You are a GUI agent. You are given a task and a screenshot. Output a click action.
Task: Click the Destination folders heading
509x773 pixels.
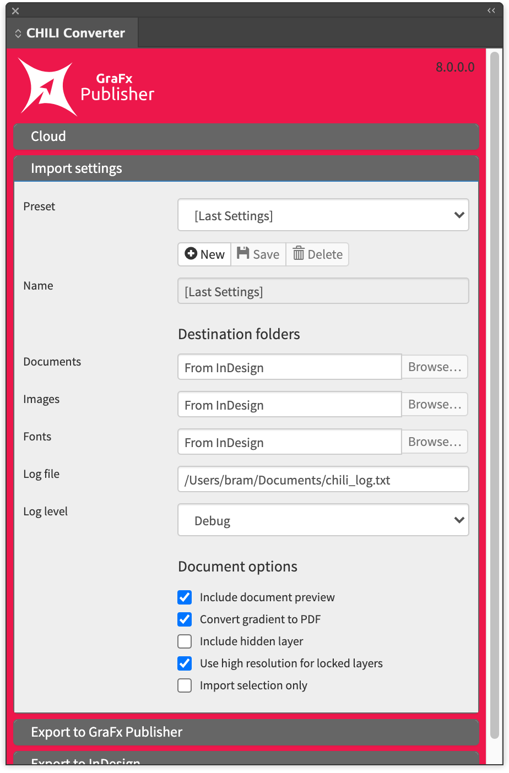(x=239, y=334)
